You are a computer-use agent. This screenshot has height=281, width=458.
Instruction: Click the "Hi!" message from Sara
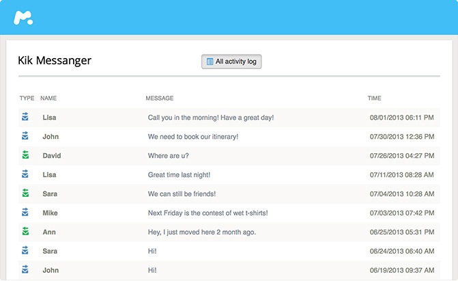(152, 251)
